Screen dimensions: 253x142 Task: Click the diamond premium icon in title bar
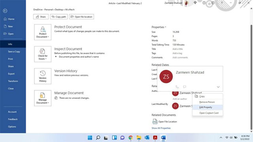coord(195,3)
